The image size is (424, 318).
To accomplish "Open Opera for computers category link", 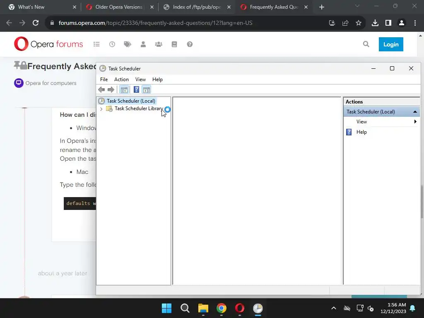I will (x=51, y=83).
